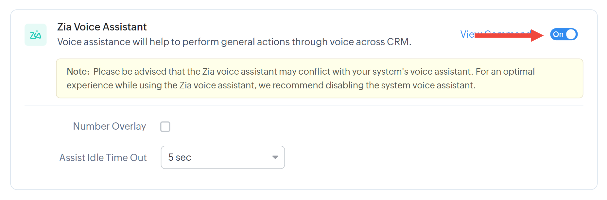607x200 pixels.
Task: Open the View Commands link
Action: tap(467, 34)
